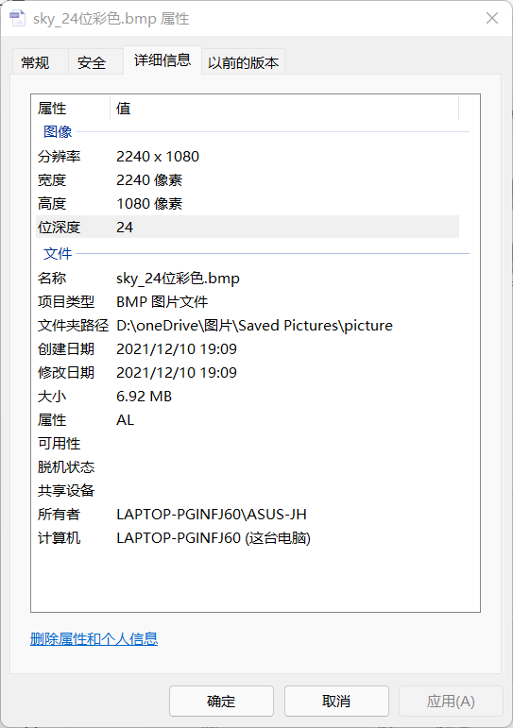Click the 修改日期 value 2021/12/10 19:09
Image resolution: width=513 pixels, height=728 pixels.
coord(177,373)
